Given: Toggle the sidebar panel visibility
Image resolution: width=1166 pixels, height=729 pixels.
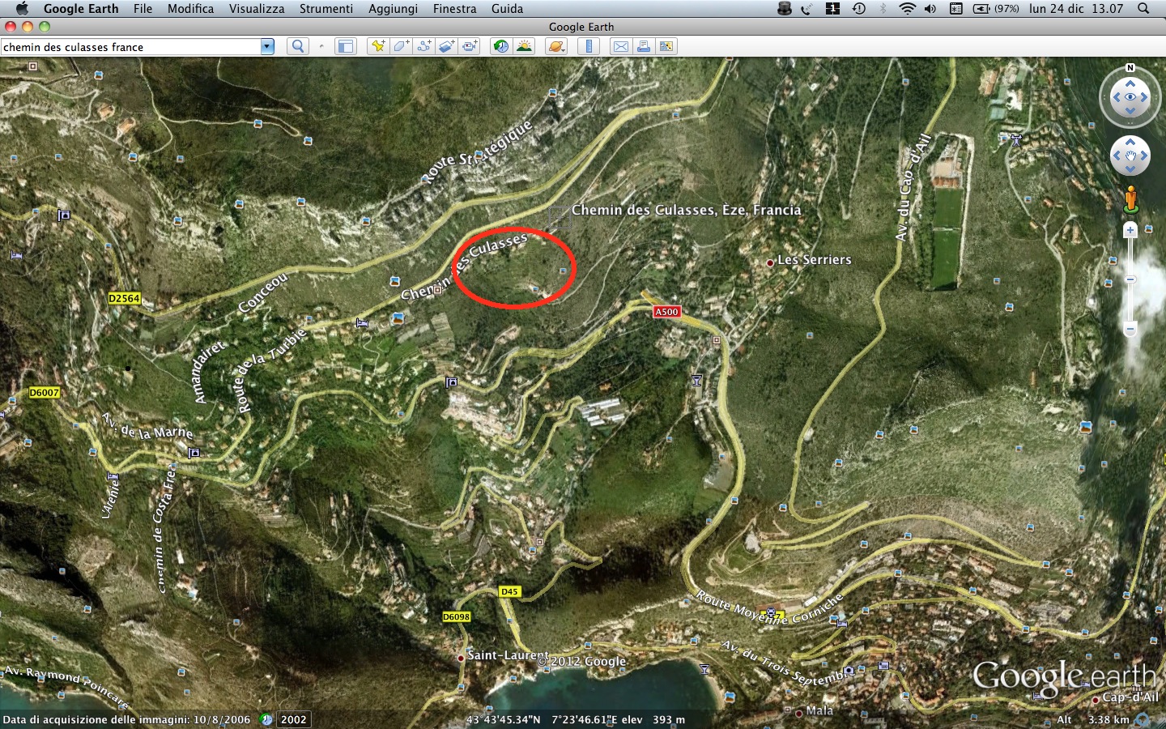Looking at the screenshot, I should (x=345, y=46).
